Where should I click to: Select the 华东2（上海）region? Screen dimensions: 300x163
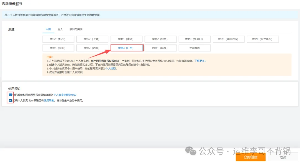pyautogui.click(x=92, y=39)
